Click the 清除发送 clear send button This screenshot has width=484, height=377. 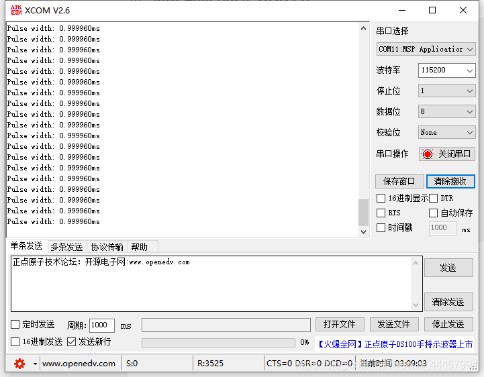click(448, 302)
